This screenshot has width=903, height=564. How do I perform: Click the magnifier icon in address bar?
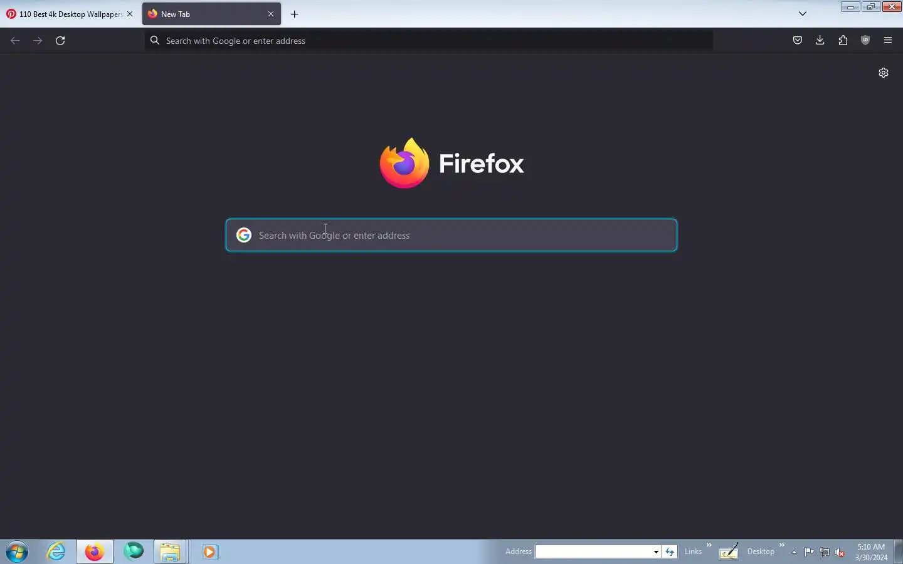coord(155,41)
